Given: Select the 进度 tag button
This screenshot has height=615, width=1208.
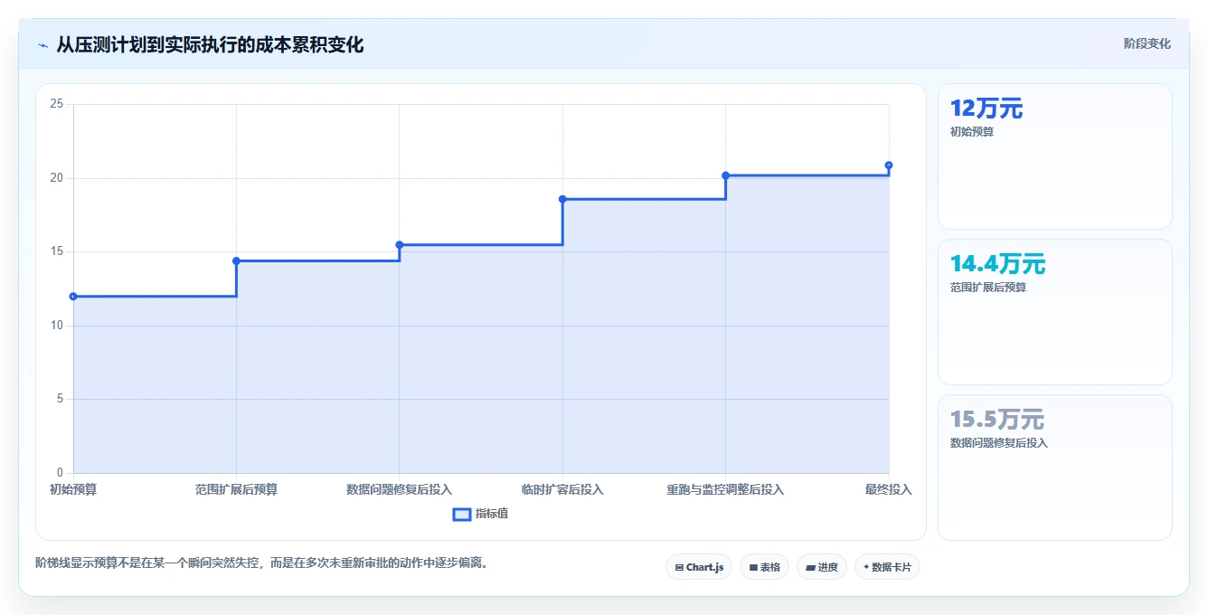Looking at the screenshot, I should coord(822,567).
